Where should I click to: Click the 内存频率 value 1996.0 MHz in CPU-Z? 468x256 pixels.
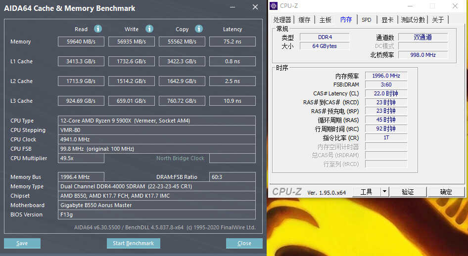(x=386, y=76)
